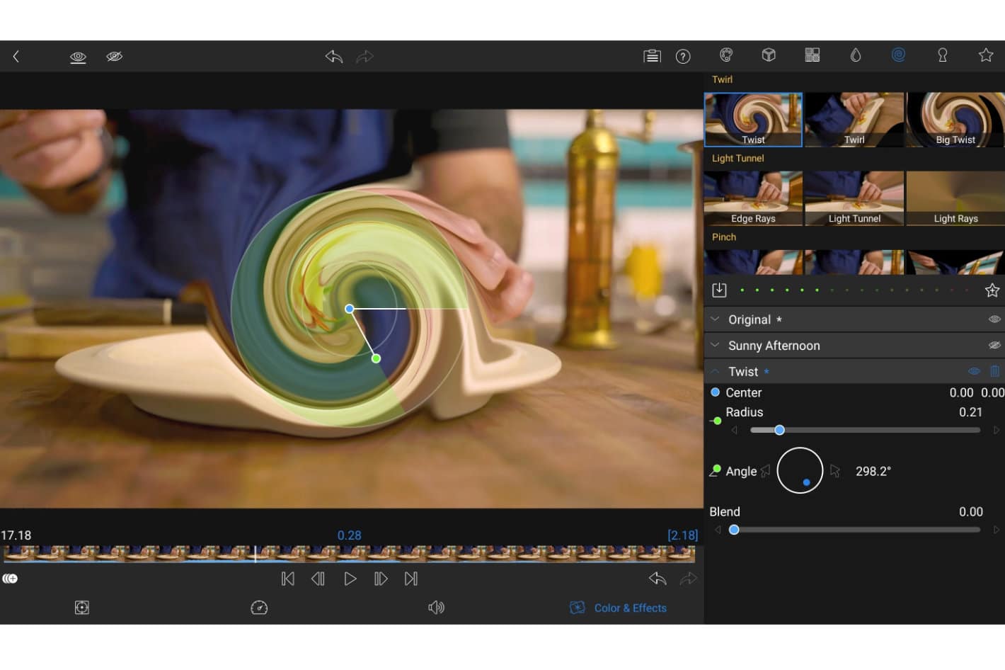Image resolution: width=1005 pixels, height=670 pixels.
Task: Switch to the Frame & Fit tab
Action: pos(81,607)
